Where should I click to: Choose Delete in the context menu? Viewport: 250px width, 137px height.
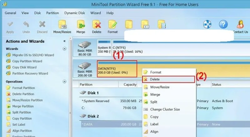[168, 79]
